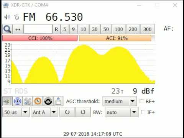Mute audio with the speaker icon

pyautogui.click(x=7, y=17)
